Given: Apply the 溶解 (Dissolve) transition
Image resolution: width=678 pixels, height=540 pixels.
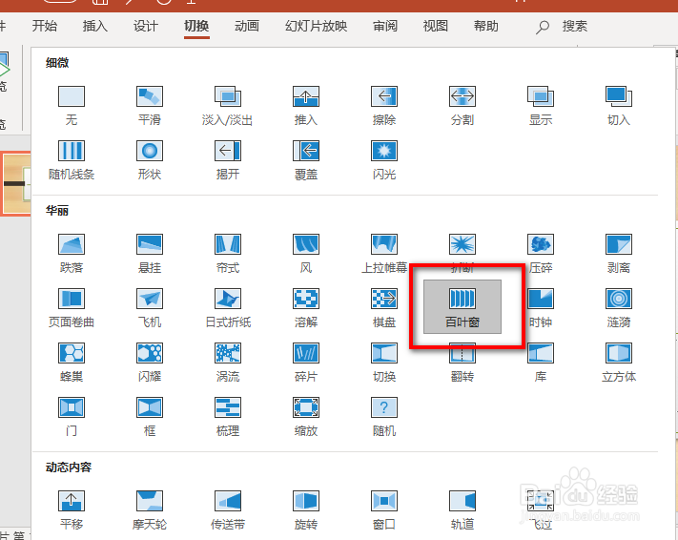Looking at the screenshot, I should tap(306, 308).
